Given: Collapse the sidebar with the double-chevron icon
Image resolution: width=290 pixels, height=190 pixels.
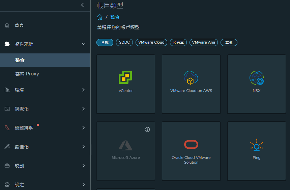Looking at the screenshot, I should (82, 5).
